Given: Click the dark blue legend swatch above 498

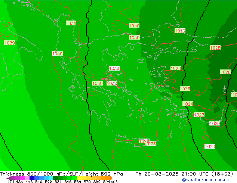Looking at the screenshot, I should [x=32, y=178].
